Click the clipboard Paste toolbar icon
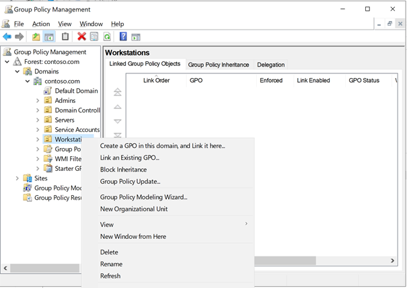The width and height of the screenshot is (407, 288). (65, 36)
